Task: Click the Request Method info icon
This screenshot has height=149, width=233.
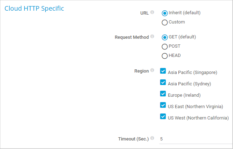Action: 152,37
